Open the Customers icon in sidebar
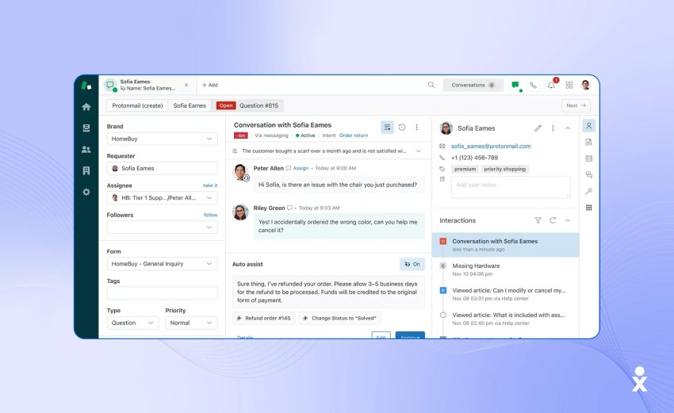Image resolution: width=674 pixels, height=413 pixels. [x=86, y=149]
